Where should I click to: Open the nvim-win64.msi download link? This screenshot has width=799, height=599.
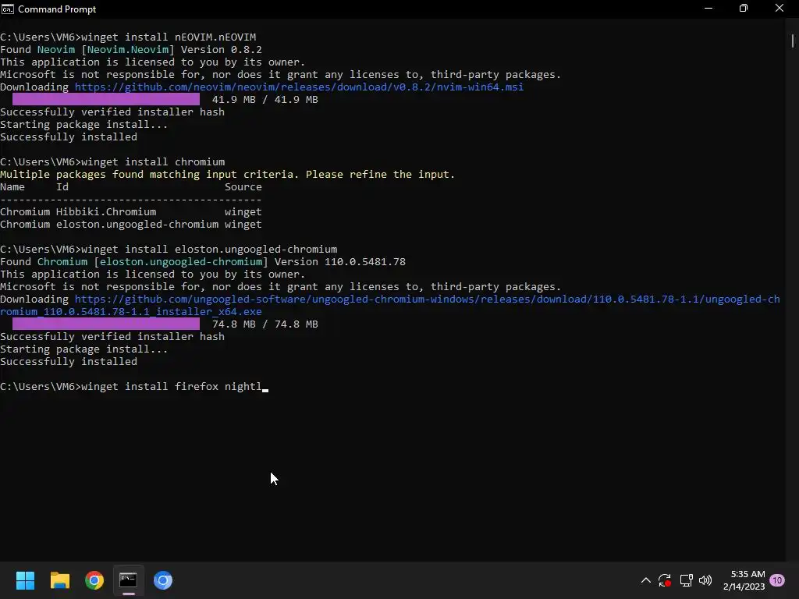point(299,87)
